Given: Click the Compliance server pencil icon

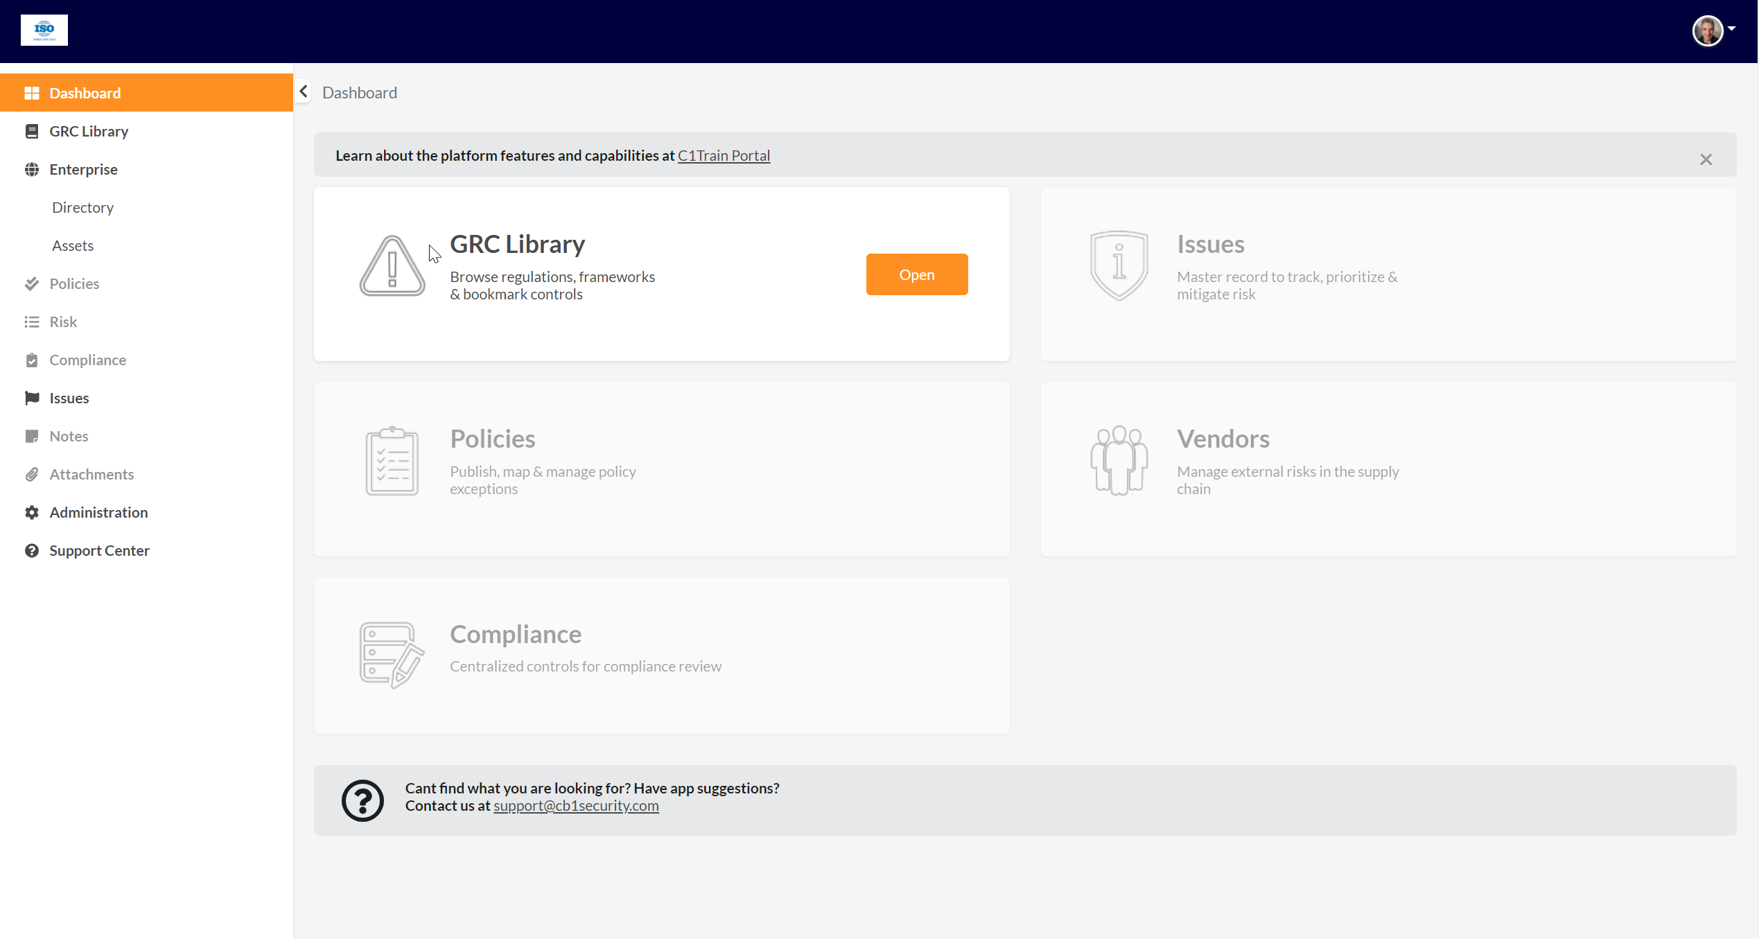Looking at the screenshot, I should click(392, 654).
